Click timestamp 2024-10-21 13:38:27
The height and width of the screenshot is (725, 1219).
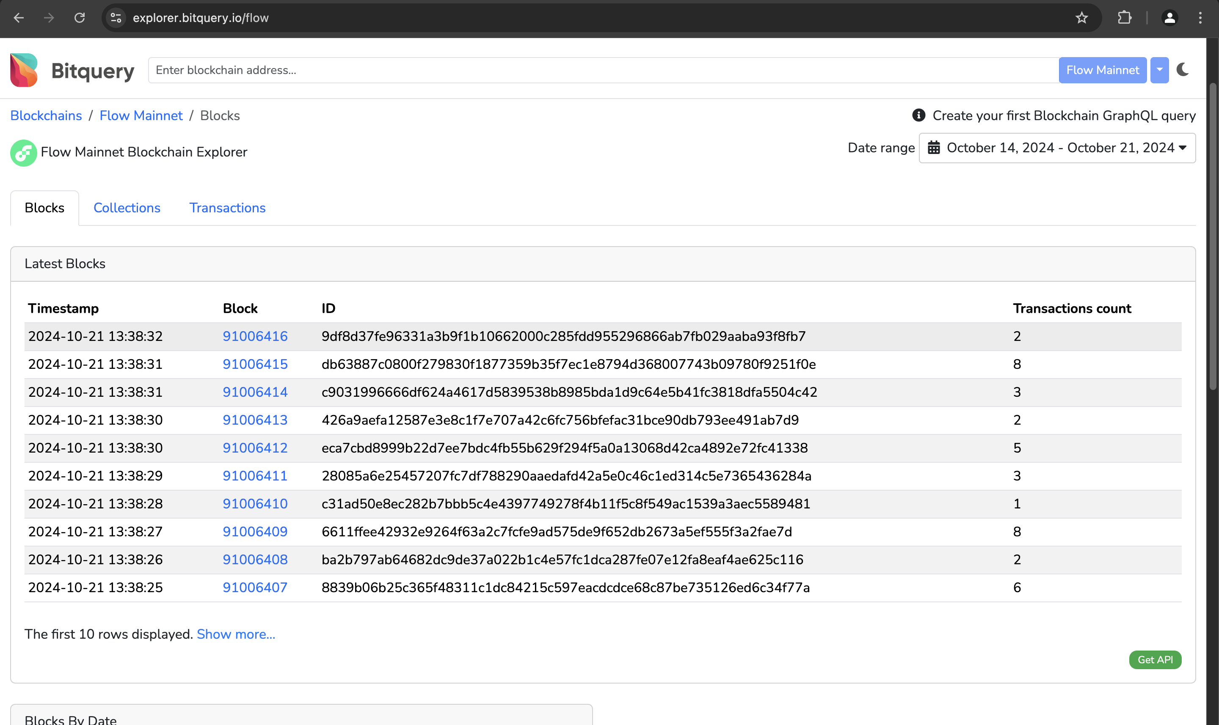(95, 532)
